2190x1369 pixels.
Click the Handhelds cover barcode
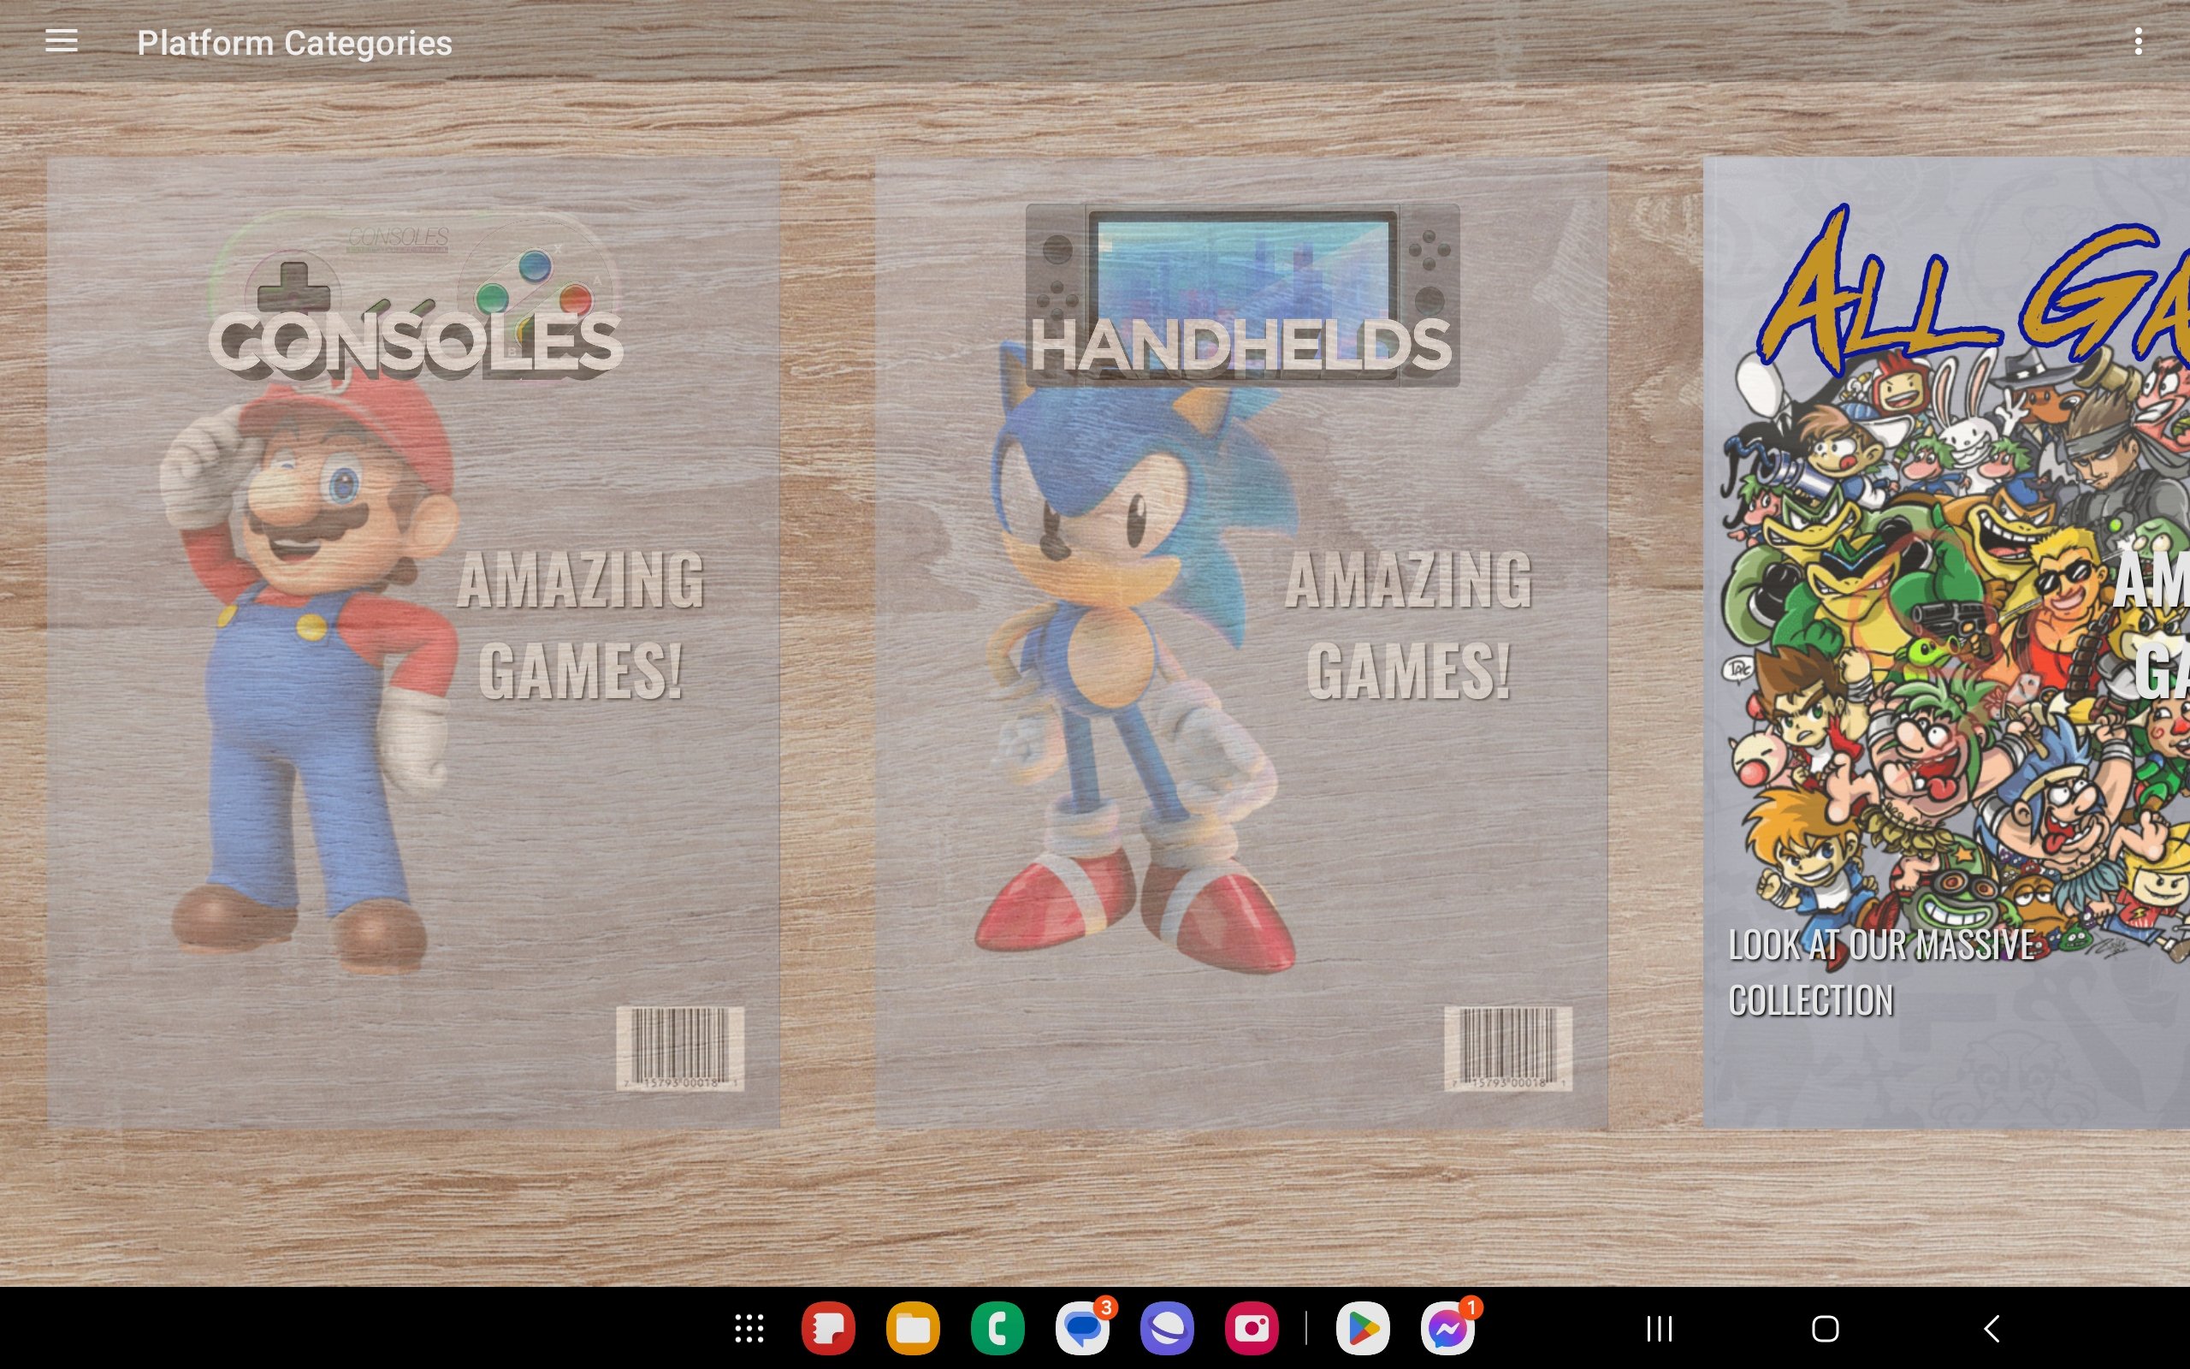point(1507,1047)
